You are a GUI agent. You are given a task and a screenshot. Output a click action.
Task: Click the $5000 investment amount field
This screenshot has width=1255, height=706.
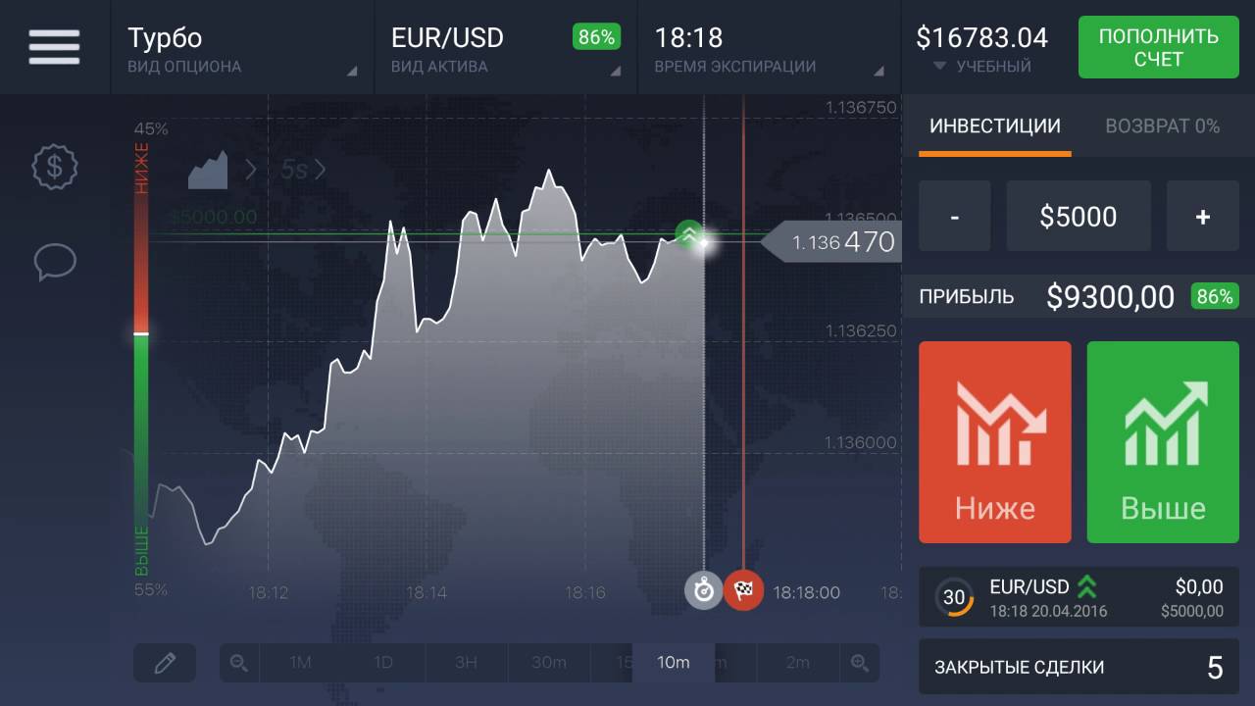click(x=1079, y=217)
